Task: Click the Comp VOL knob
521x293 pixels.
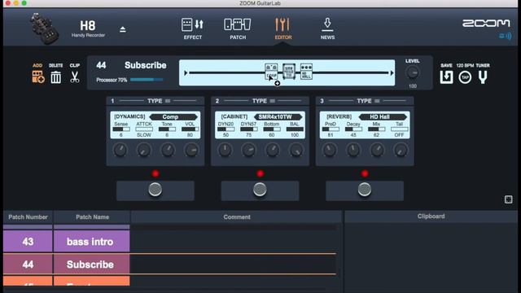Action: 191,150
